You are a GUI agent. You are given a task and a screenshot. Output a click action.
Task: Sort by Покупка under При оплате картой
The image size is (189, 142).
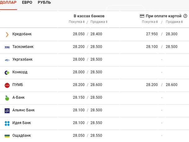click(x=150, y=22)
